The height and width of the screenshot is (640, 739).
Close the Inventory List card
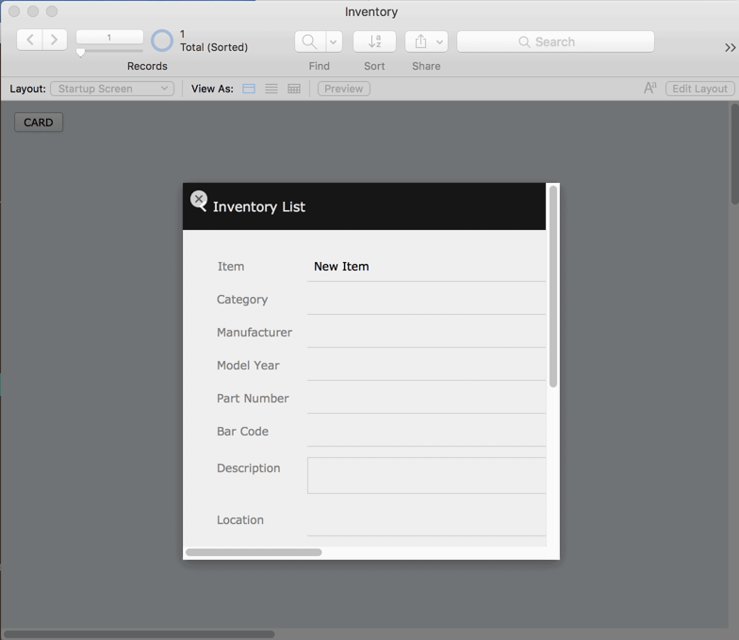pyautogui.click(x=198, y=200)
